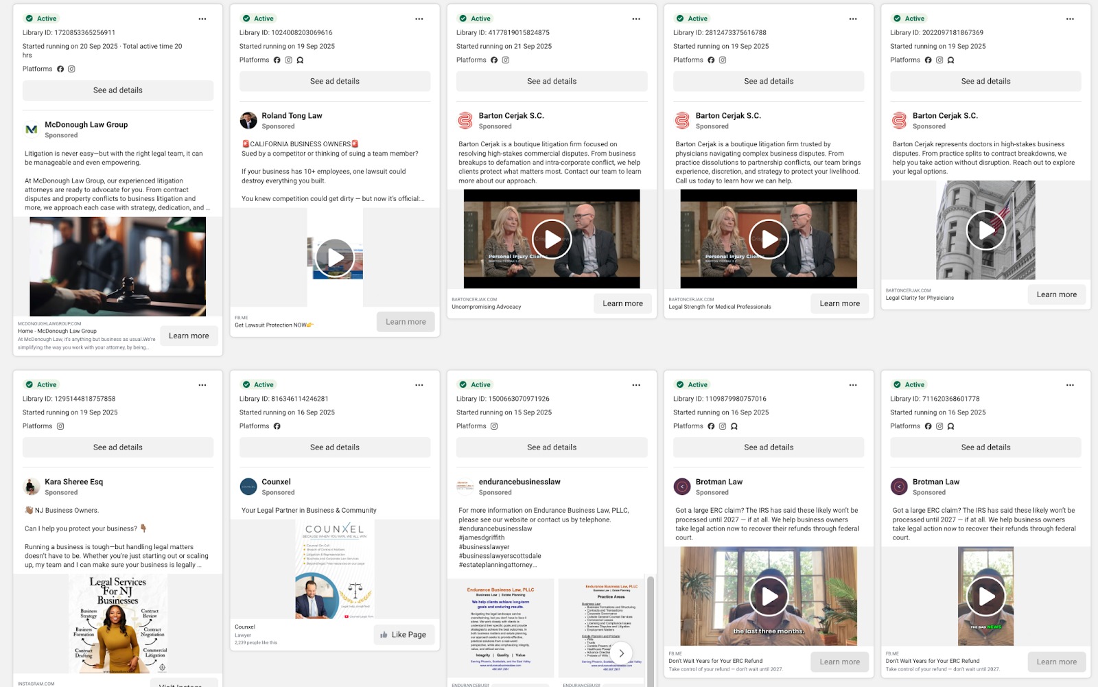Open McDonough Law Group gavel image

[118, 266]
